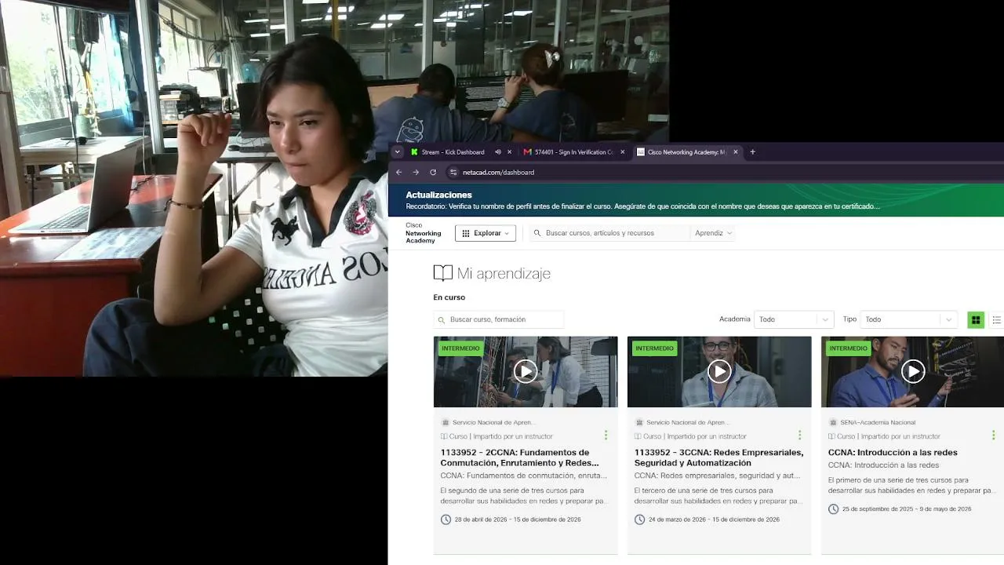The image size is (1004, 565).
Task: Click SENA-Academia Nacional academy name
Action: pyautogui.click(x=878, y=422)
